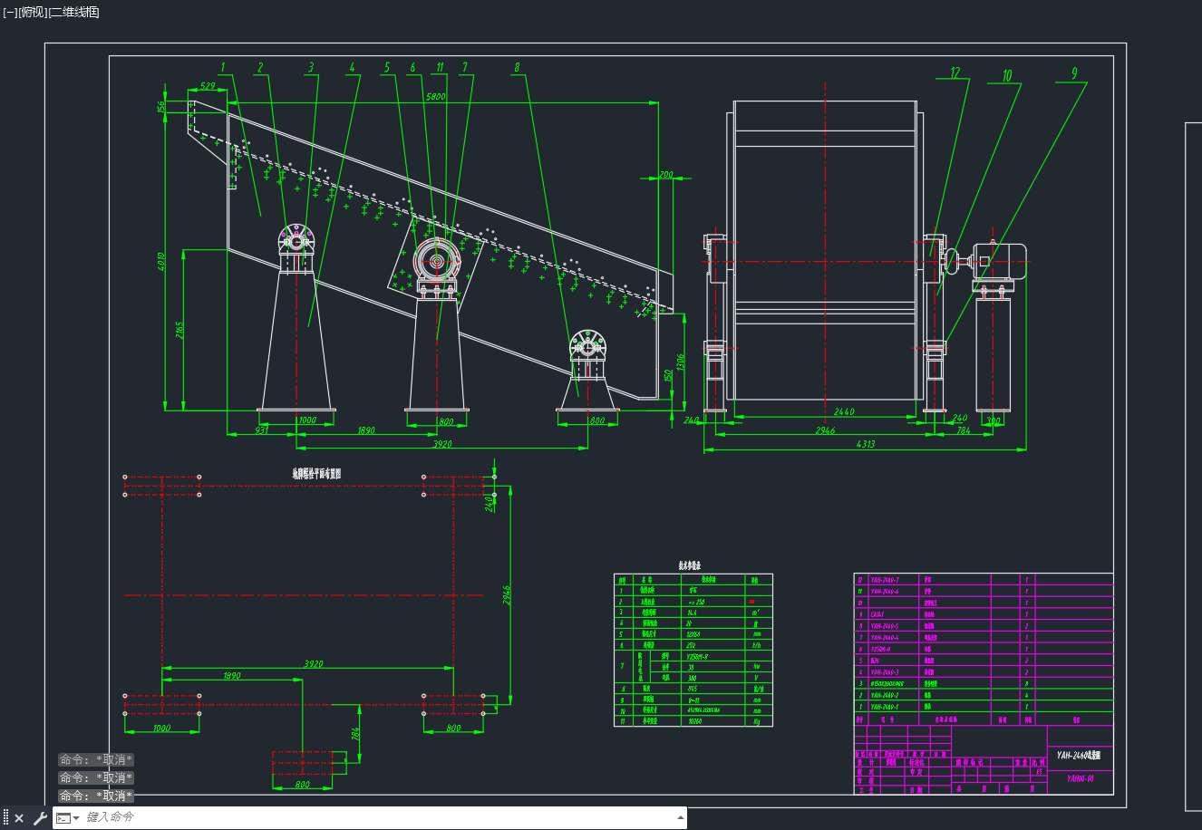Select the 5800 dimension text
The width and height of the screenshot is (1202, 830).
[x=436, y=96]
